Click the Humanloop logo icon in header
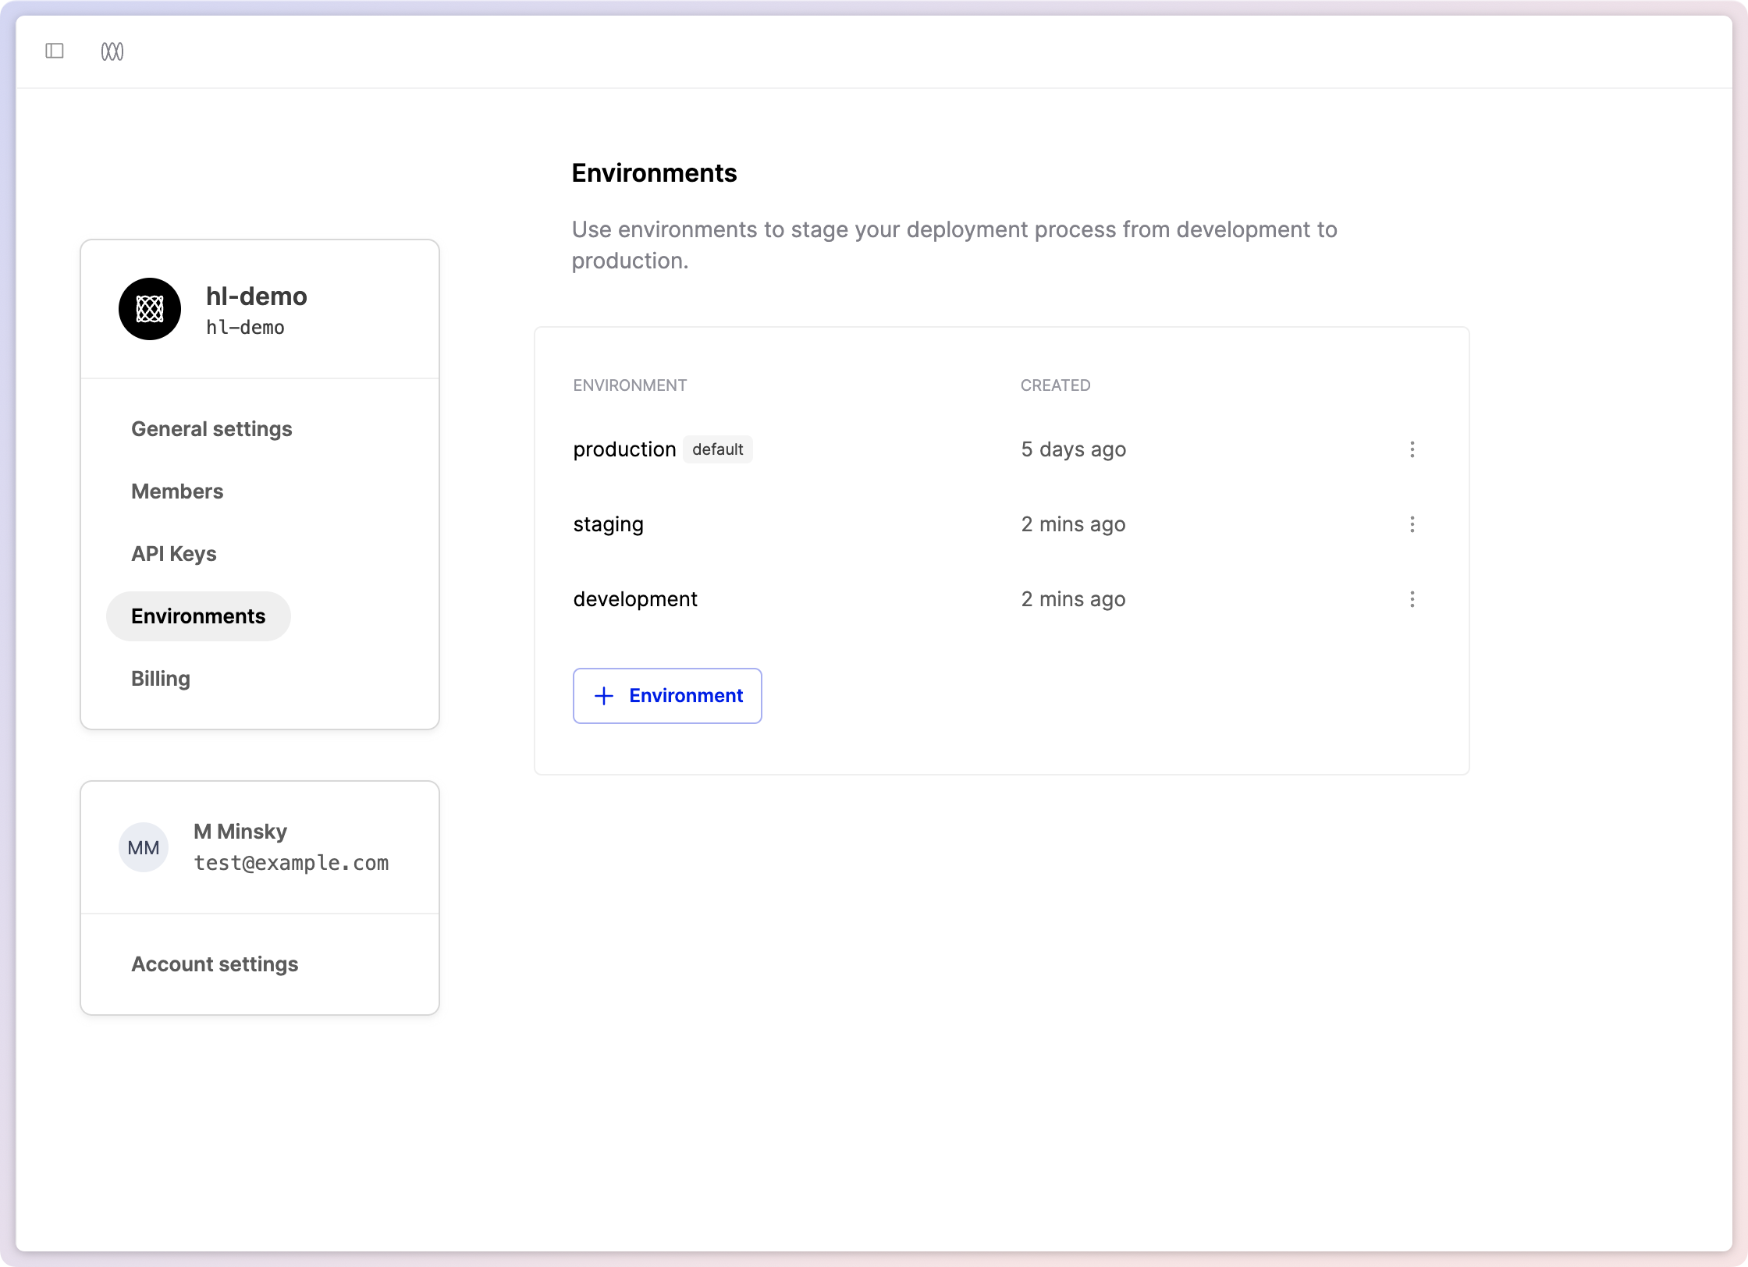The image size is (1748, 1267). tap(112, 51)
